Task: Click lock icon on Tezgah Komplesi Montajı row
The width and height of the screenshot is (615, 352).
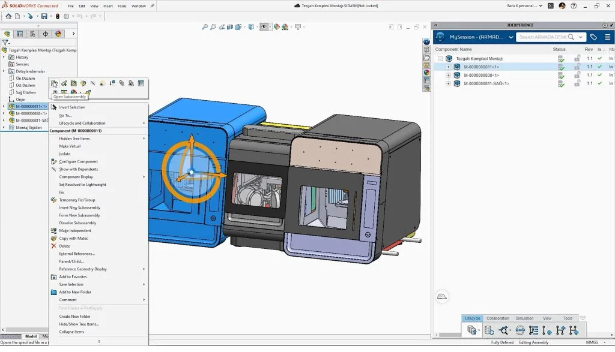Action: (x=577, y=59)
